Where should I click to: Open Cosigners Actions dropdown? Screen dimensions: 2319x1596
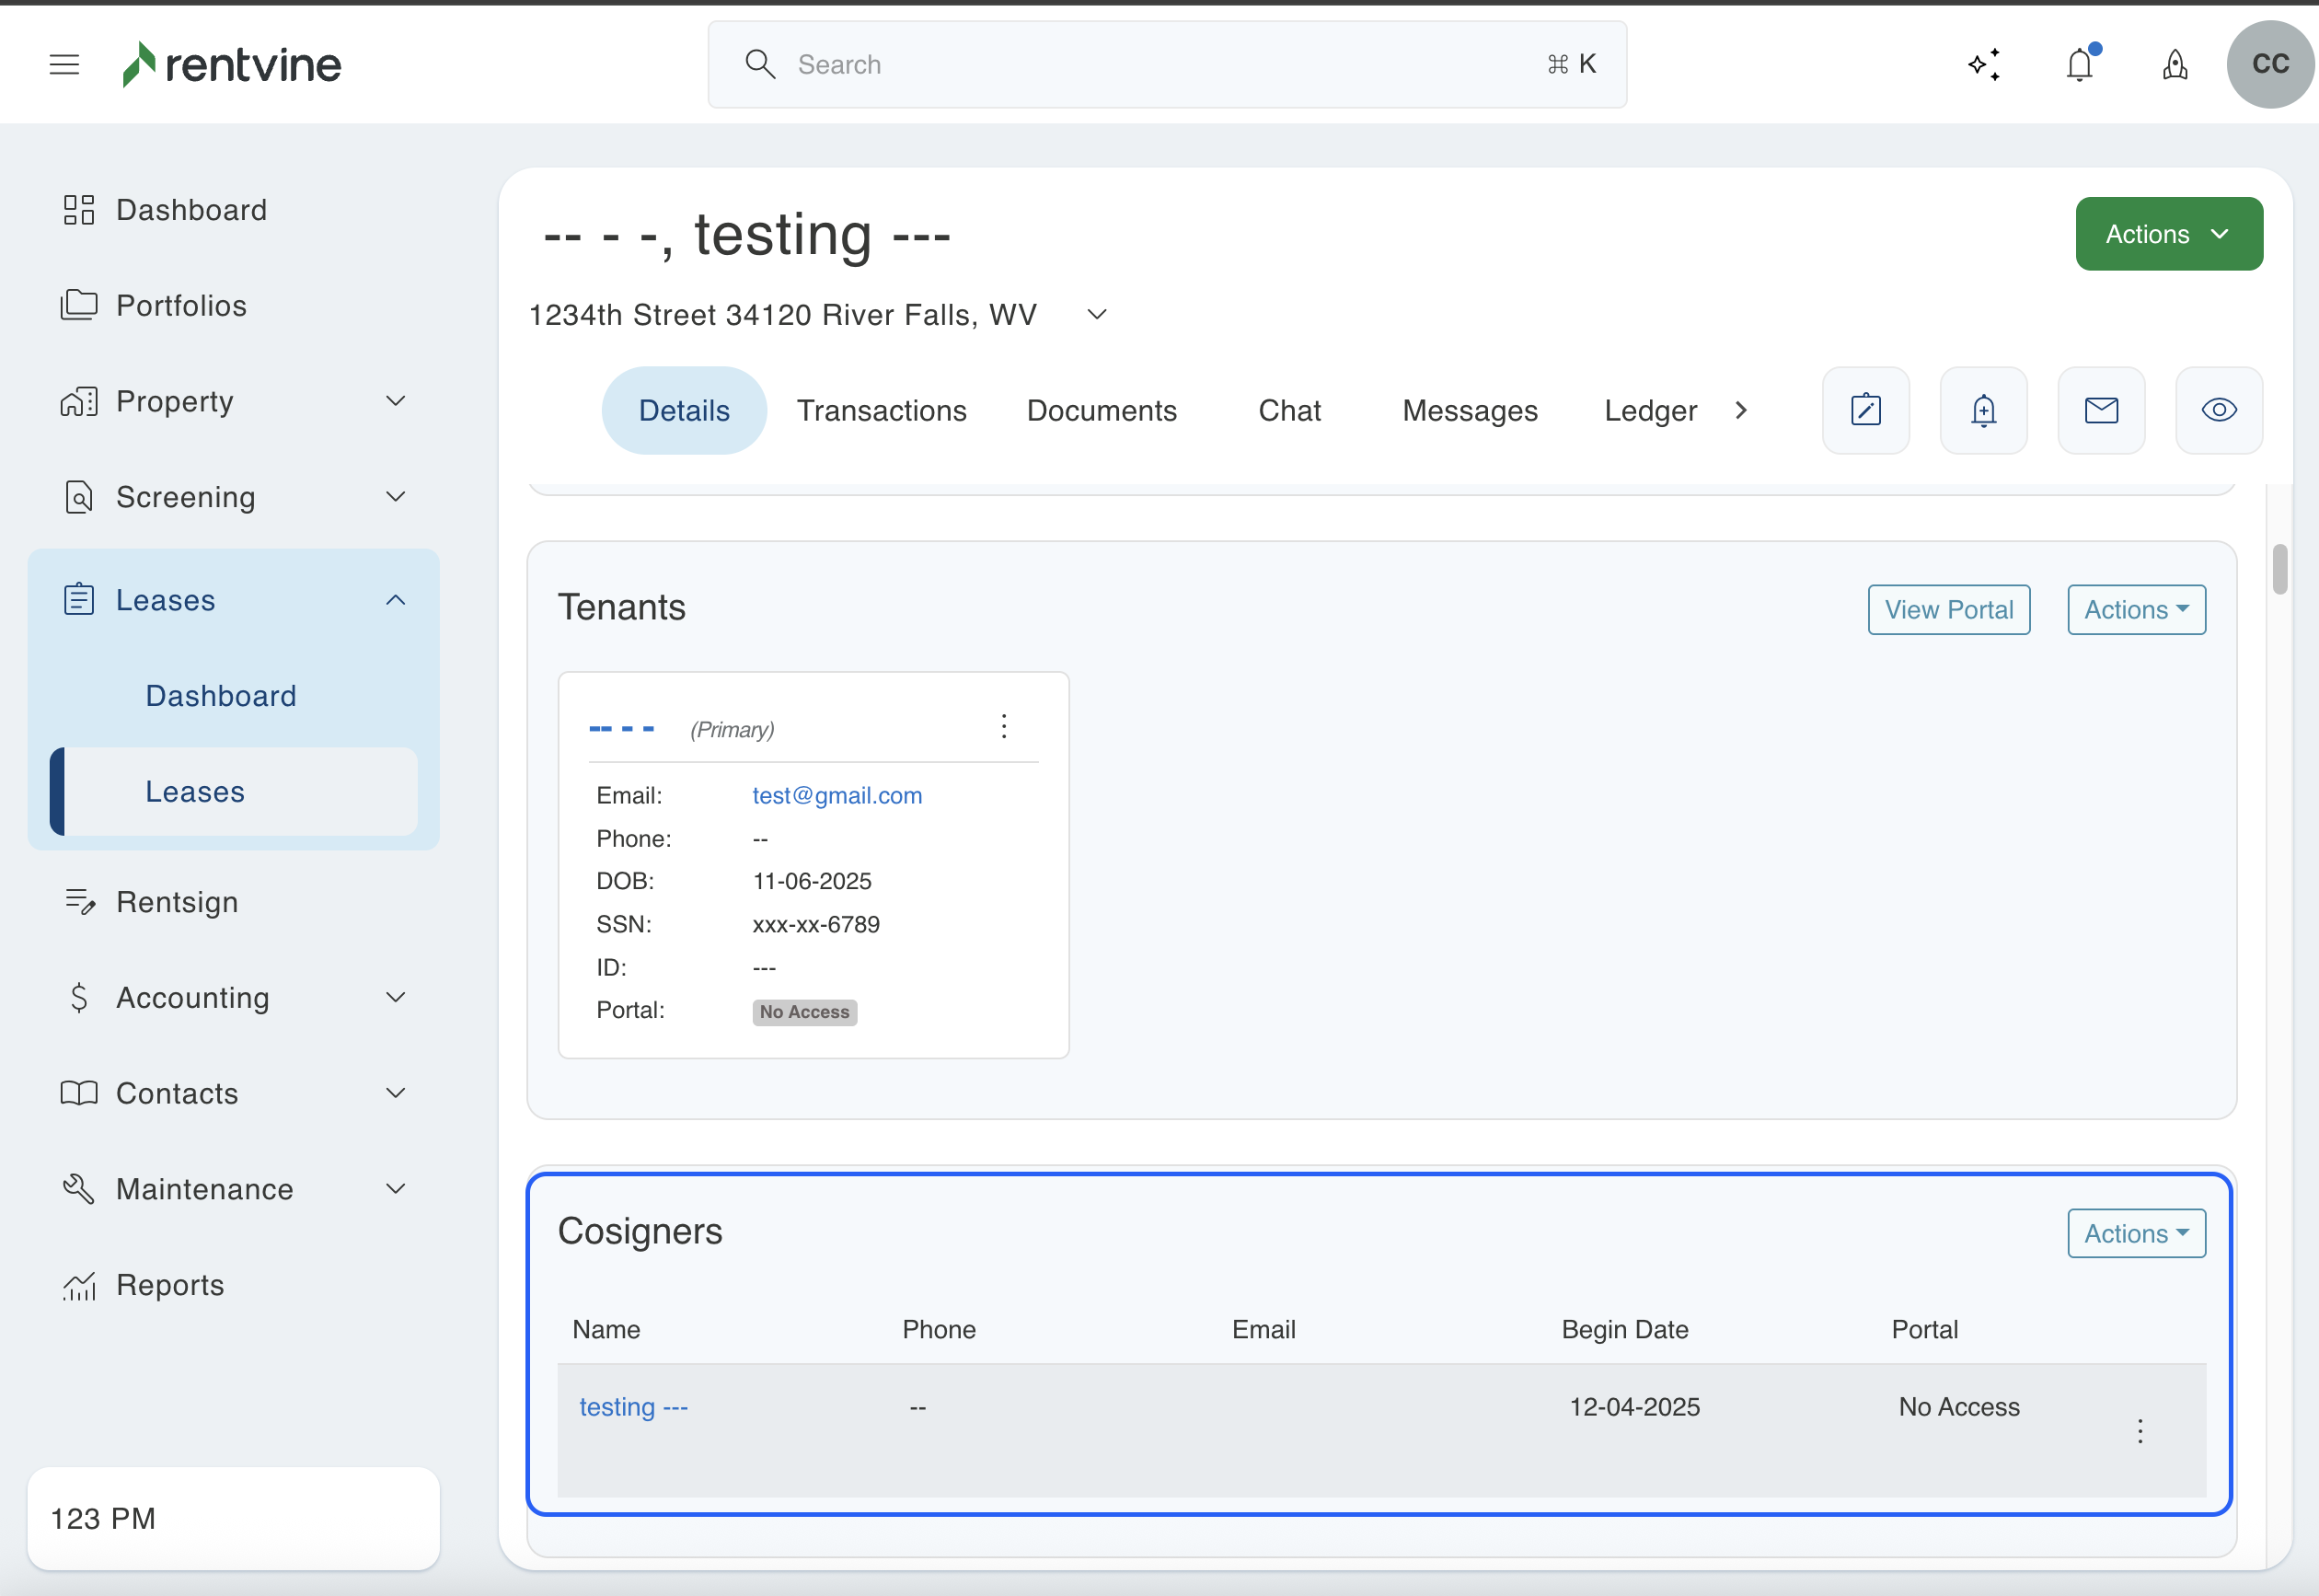click(2135, 1233)
